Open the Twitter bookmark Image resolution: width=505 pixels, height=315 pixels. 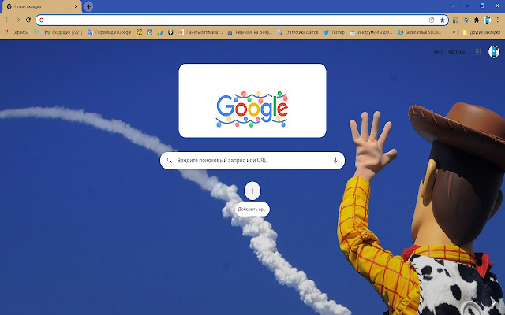334,32
